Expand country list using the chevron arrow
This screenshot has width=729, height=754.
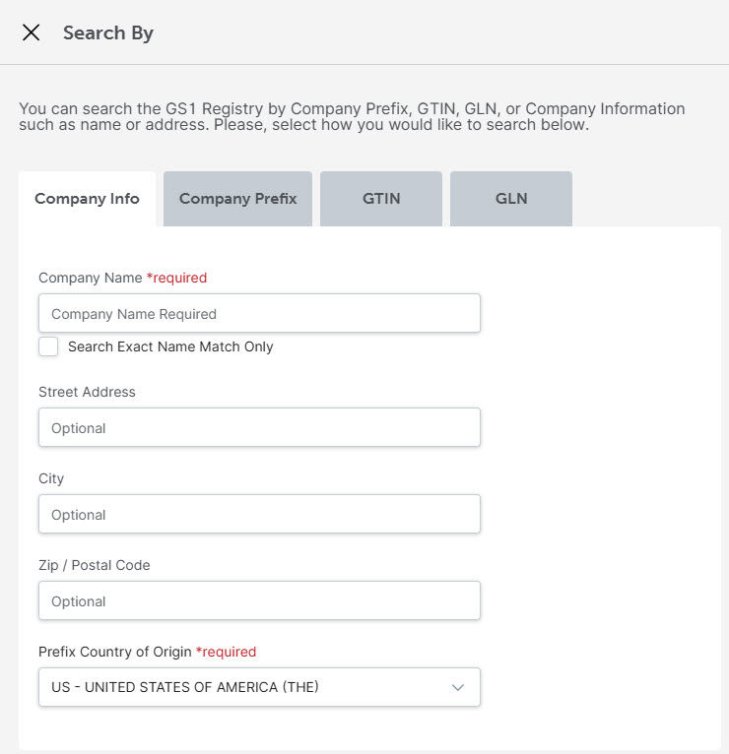458,688
